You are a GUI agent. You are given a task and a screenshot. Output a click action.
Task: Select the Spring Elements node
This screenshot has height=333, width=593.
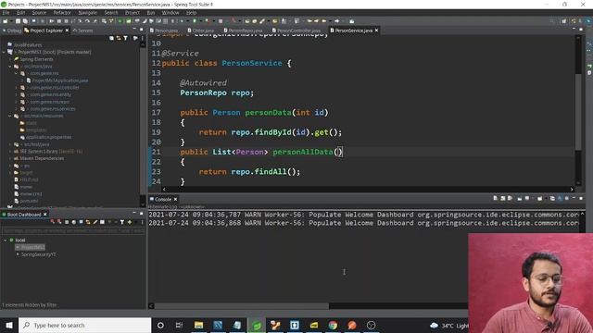point(36,59)
